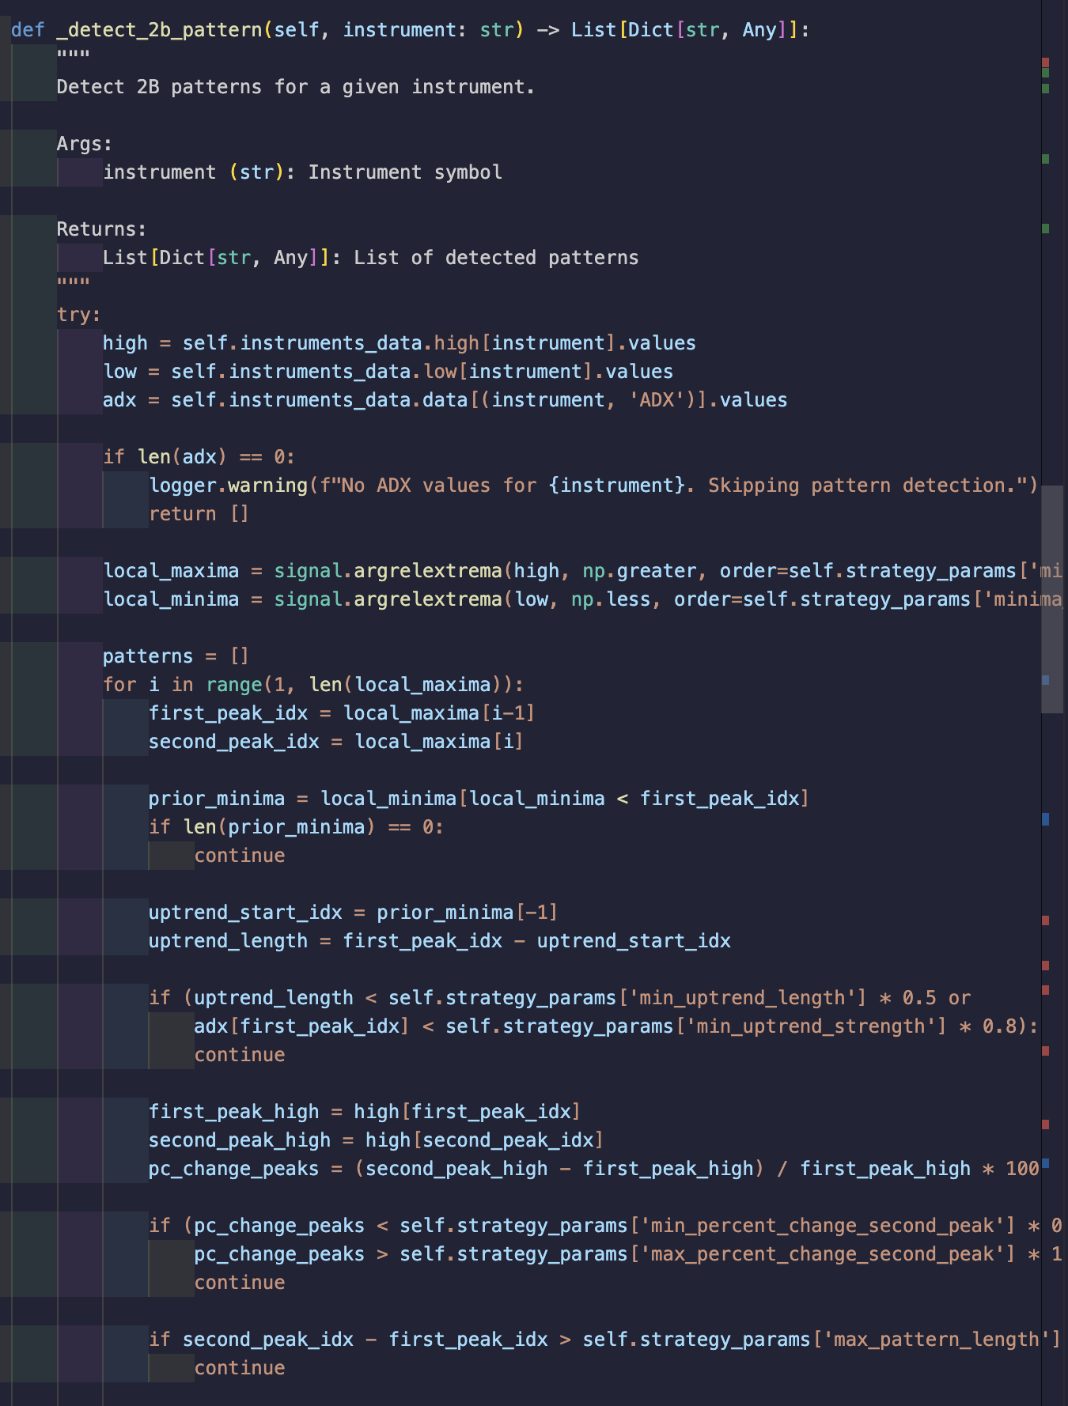This screenshot has width=1068, height=1406.
Task: Click the topmost red overview ruler marker
Action: coord(1045,62)
